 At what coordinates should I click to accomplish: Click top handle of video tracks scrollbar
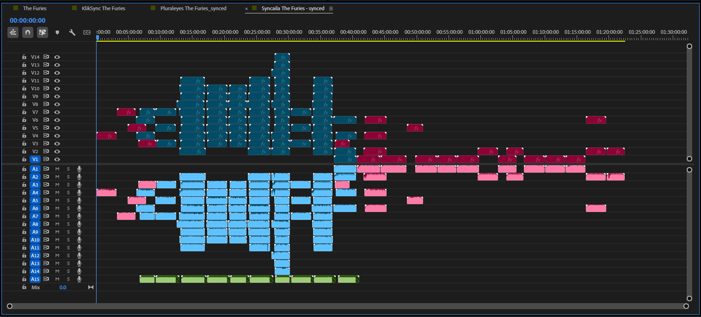[x=689, y=46]
